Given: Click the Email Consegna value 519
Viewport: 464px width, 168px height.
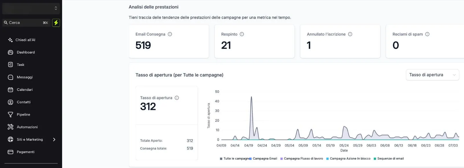Looking at the screenshot, I should coord(143,45).
